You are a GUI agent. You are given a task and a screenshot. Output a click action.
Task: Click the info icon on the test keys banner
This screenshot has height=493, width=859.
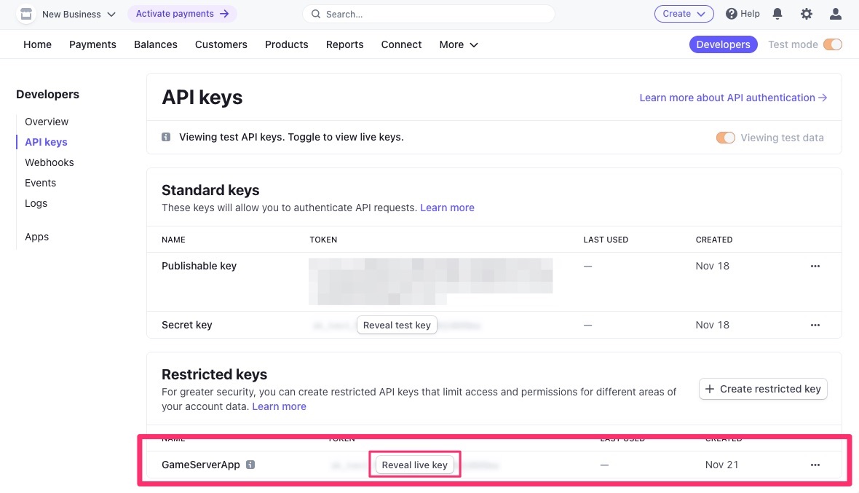pyautogui.click(x=166, y=136)
